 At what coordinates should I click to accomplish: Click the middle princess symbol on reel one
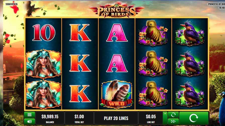[43, 64]
